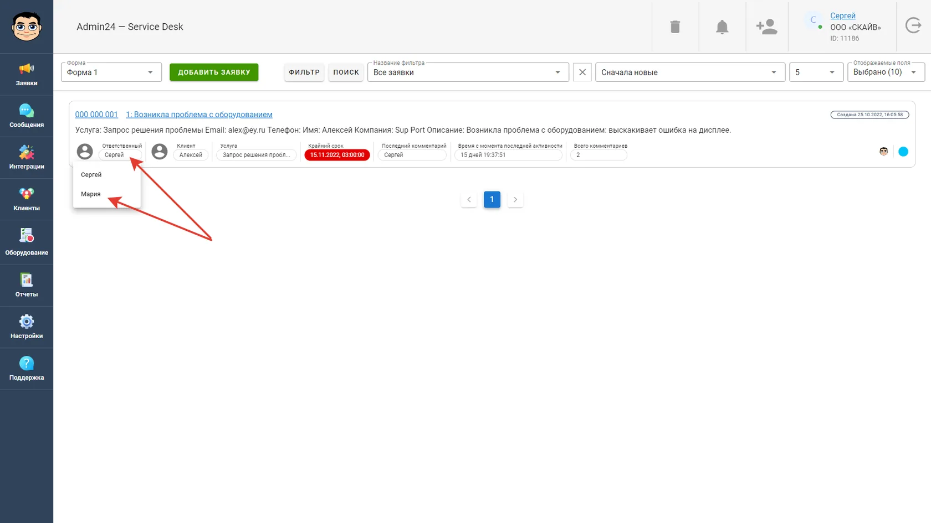Clear the filter with the X button
This screenshot has height=523, width=931.
pyautogui.click(x=582, y=72)
